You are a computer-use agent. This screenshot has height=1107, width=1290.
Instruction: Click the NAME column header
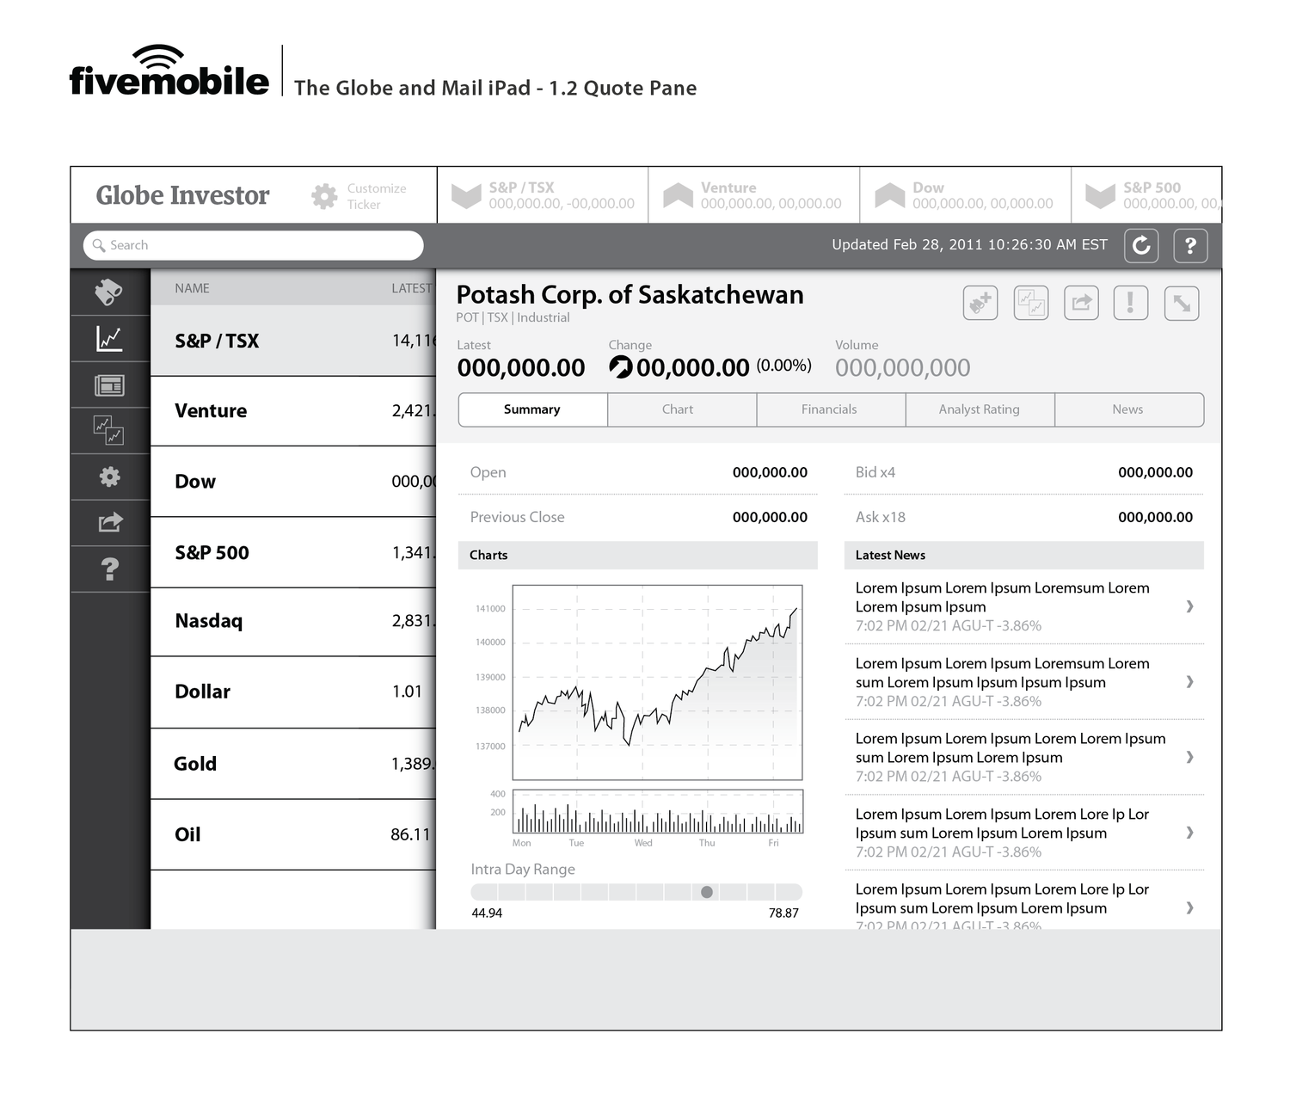(192, 288)
